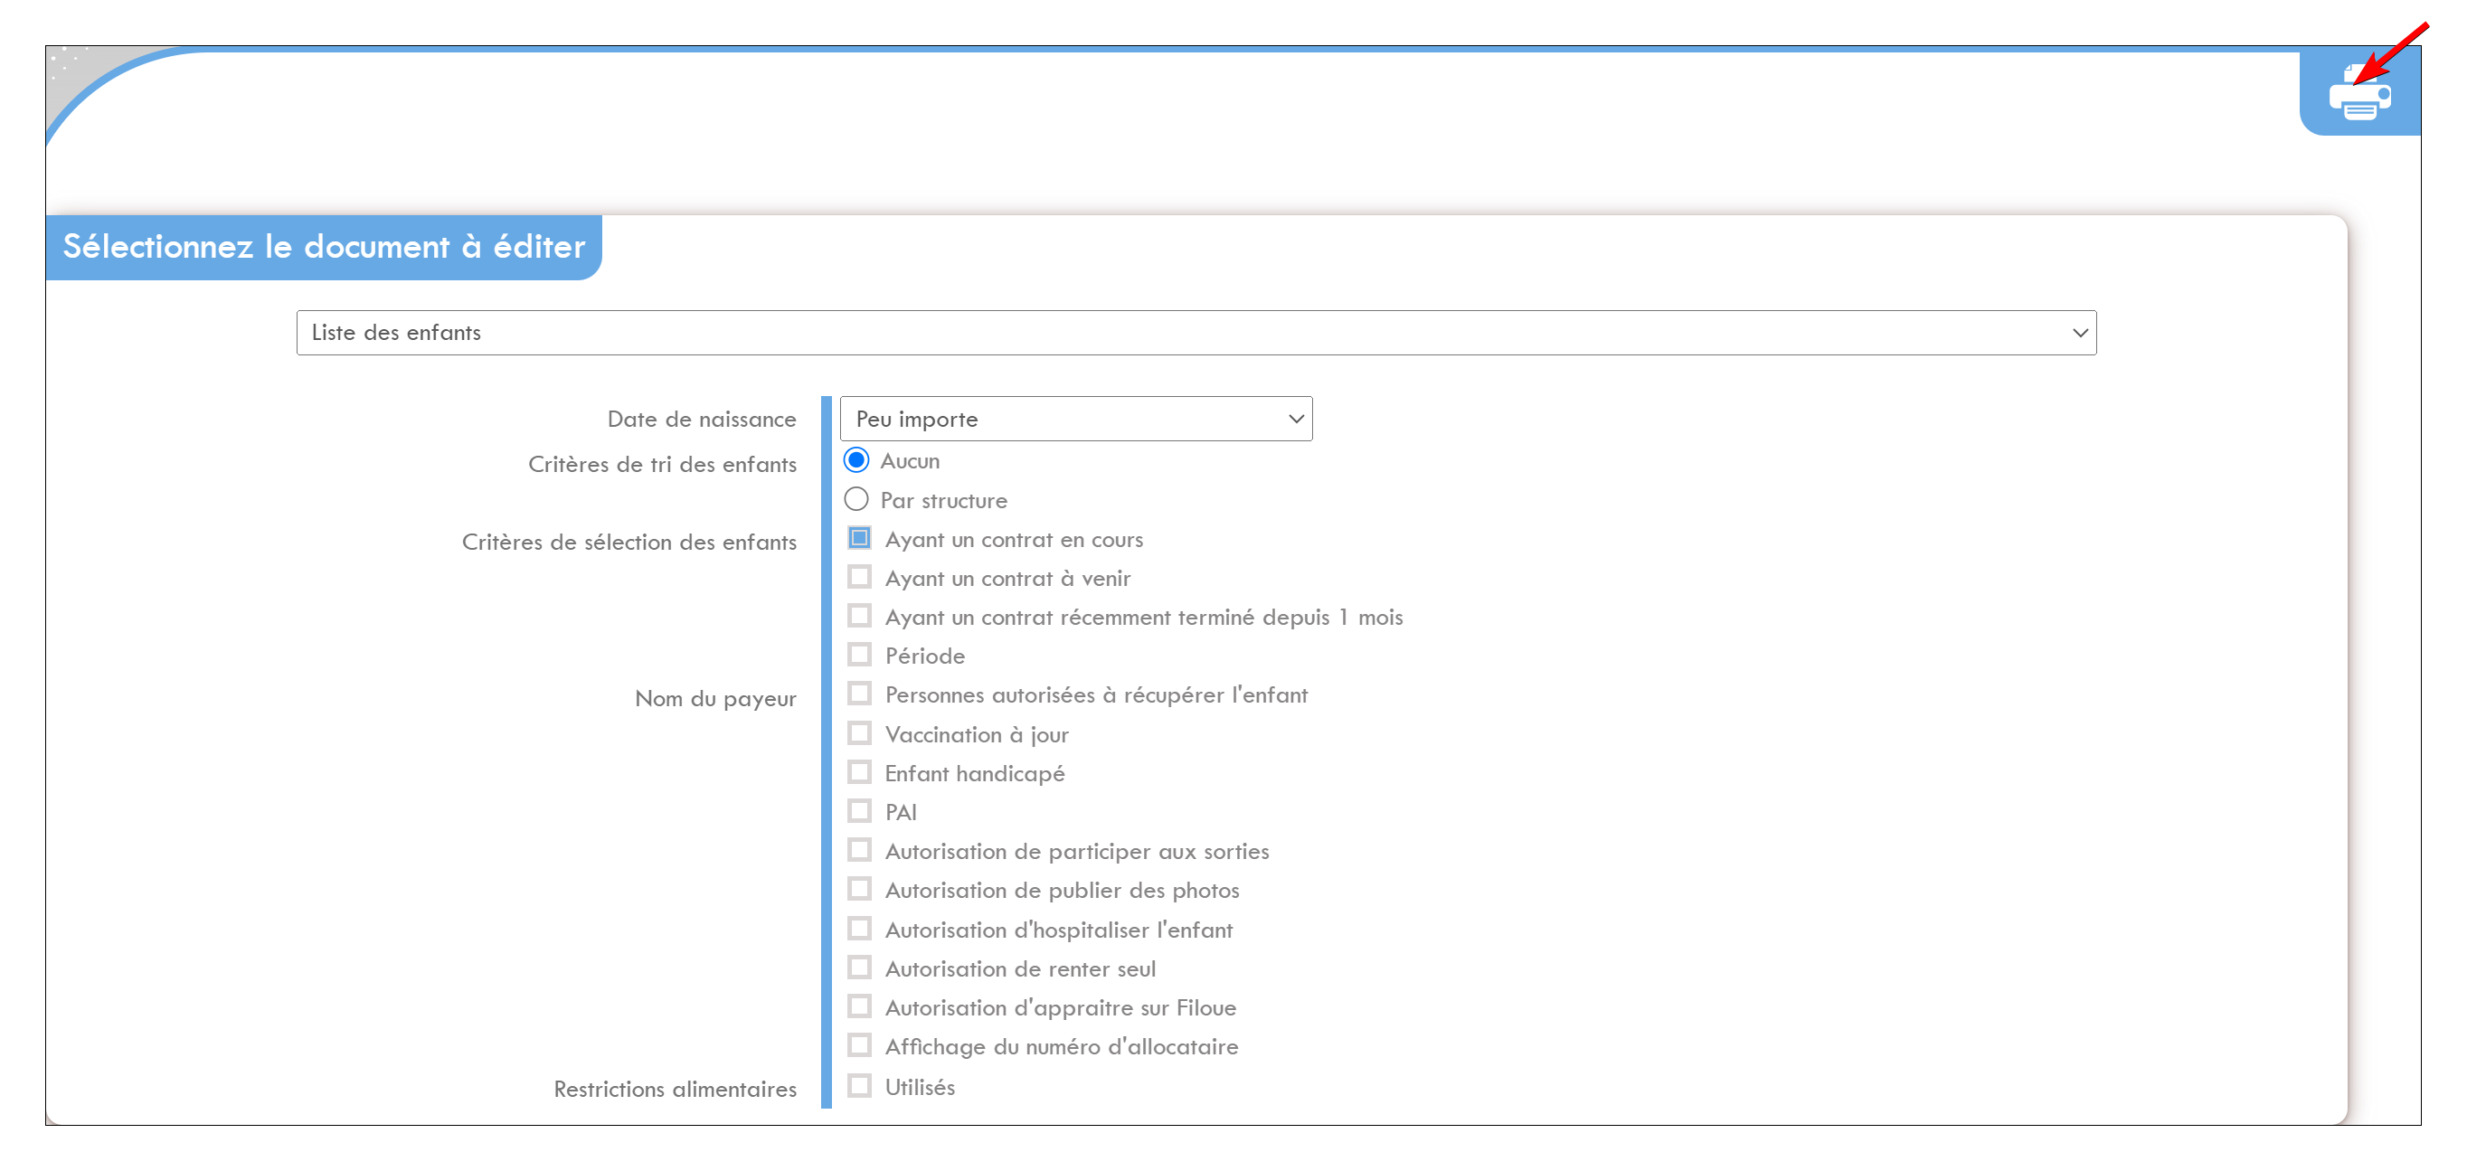This screenshot has height=1171, width=2467.
Task: Enable 'Ayant un contrat récemment terminé depuis 1 mois'
Action: 859,616
